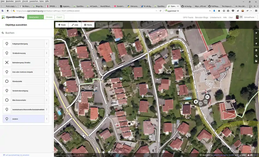Show info for the Straßenkreuzung preset
Image resolution: width=259 pixels, height=157 pixels.
point(47,53)
